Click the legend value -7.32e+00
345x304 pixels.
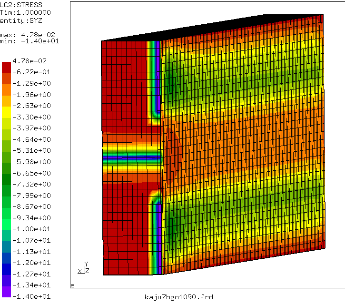tap(31, 184)
